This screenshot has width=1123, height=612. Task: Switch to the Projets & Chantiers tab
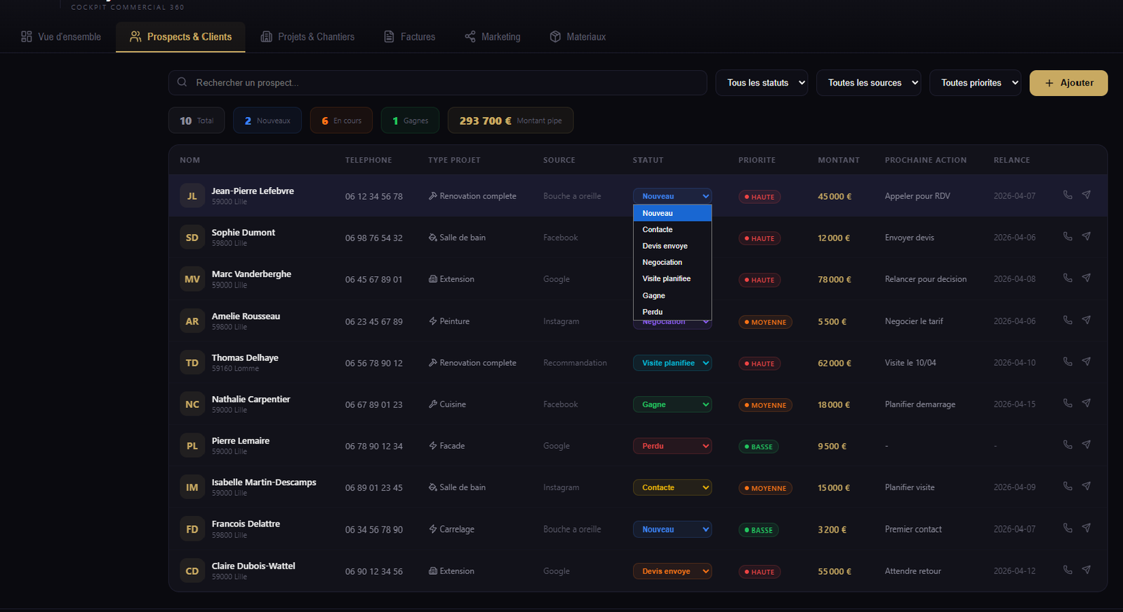(307, 37)
